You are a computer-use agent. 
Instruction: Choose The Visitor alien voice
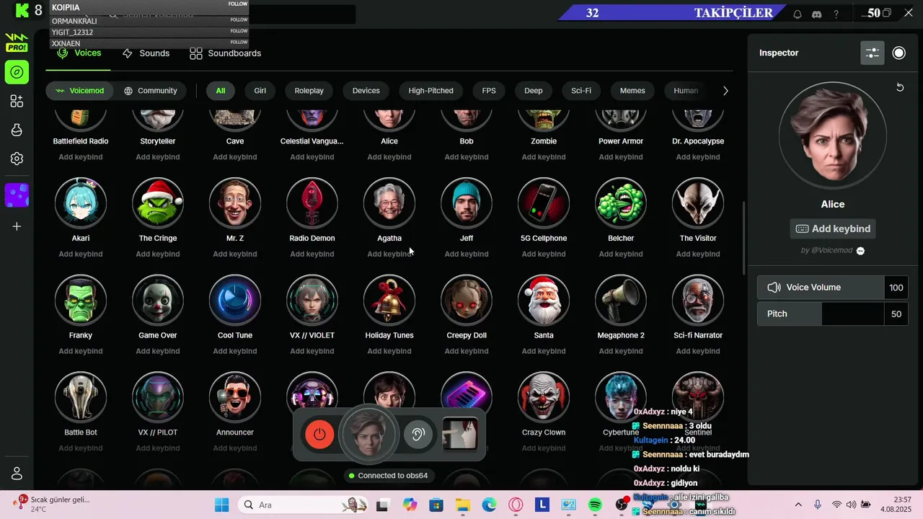pos(698,203)
